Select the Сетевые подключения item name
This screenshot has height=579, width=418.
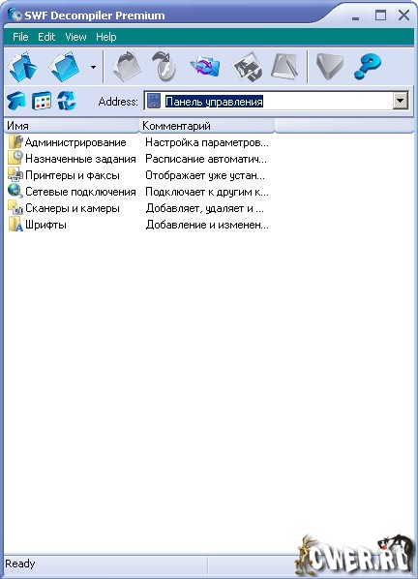(x=80, y=192)
